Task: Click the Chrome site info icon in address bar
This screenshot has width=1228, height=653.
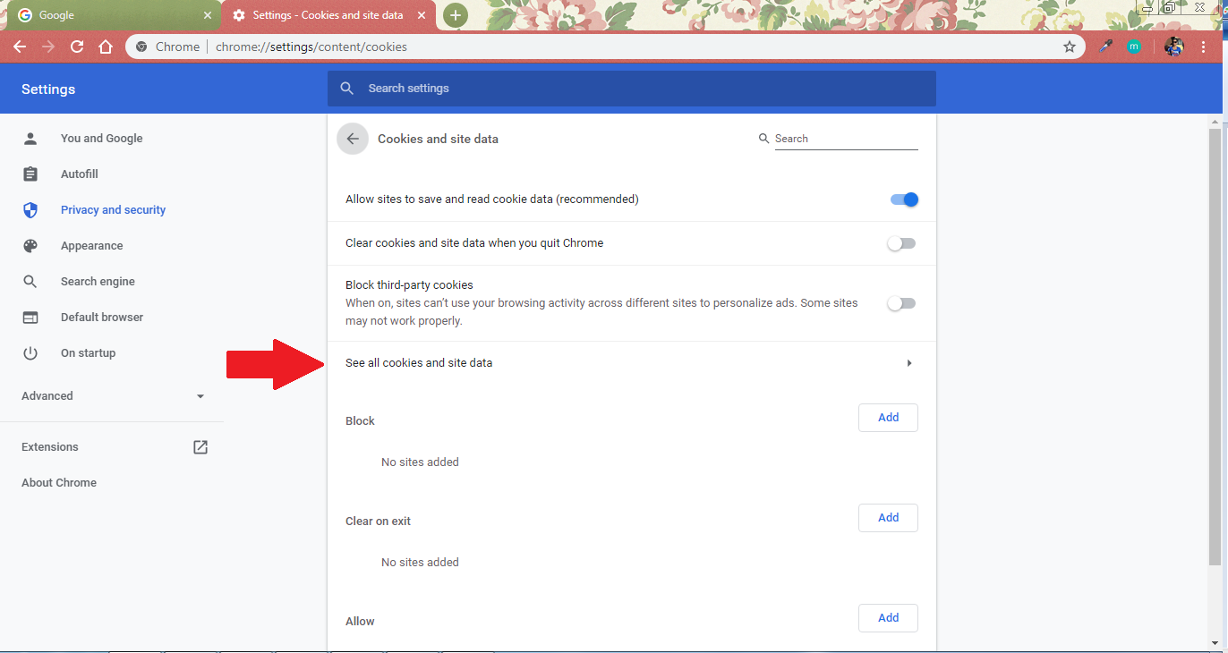Action: pyautogui.click(x=141, y=47)
